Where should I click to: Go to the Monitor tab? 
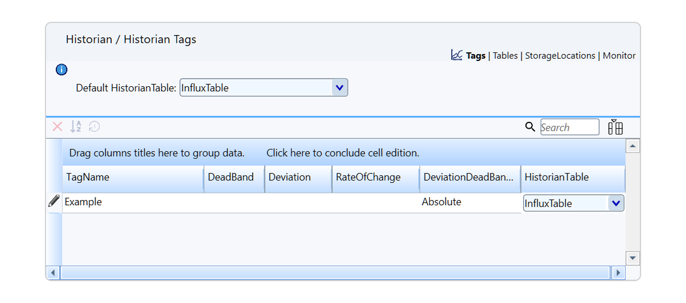pos(619,56)
